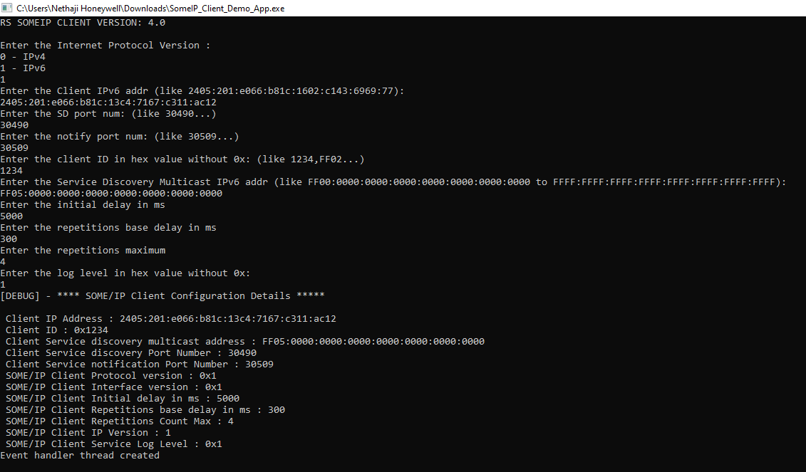Click the [DEBUG] Configuration Details header line
Image resolution: width=806 pixels, height=472 pixels.
tap(162, 296)
